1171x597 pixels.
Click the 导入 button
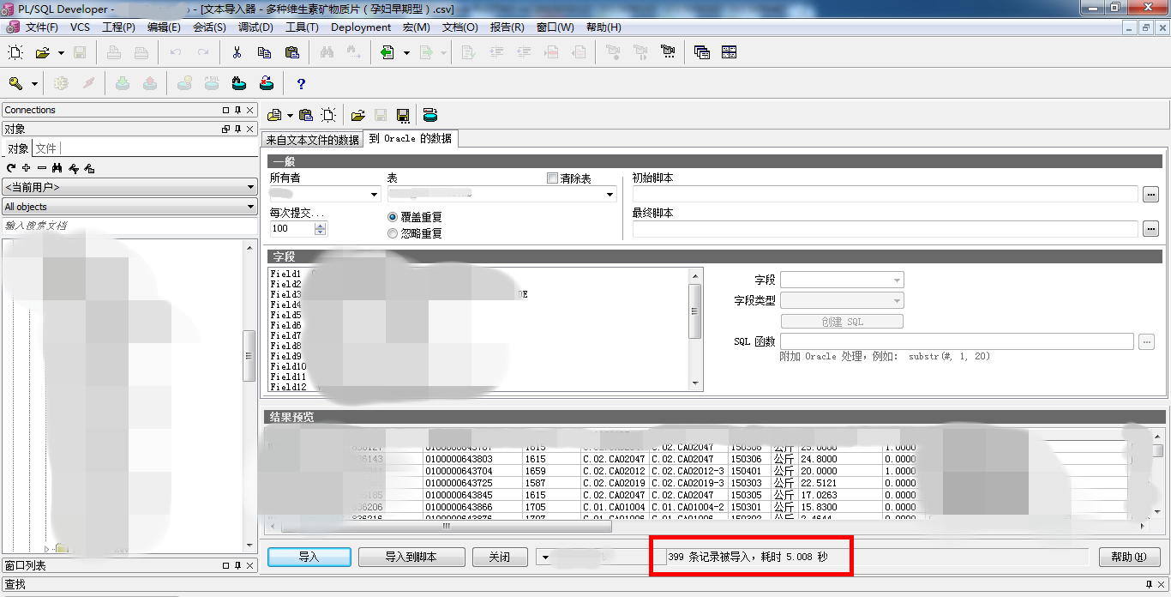[309, 557]
